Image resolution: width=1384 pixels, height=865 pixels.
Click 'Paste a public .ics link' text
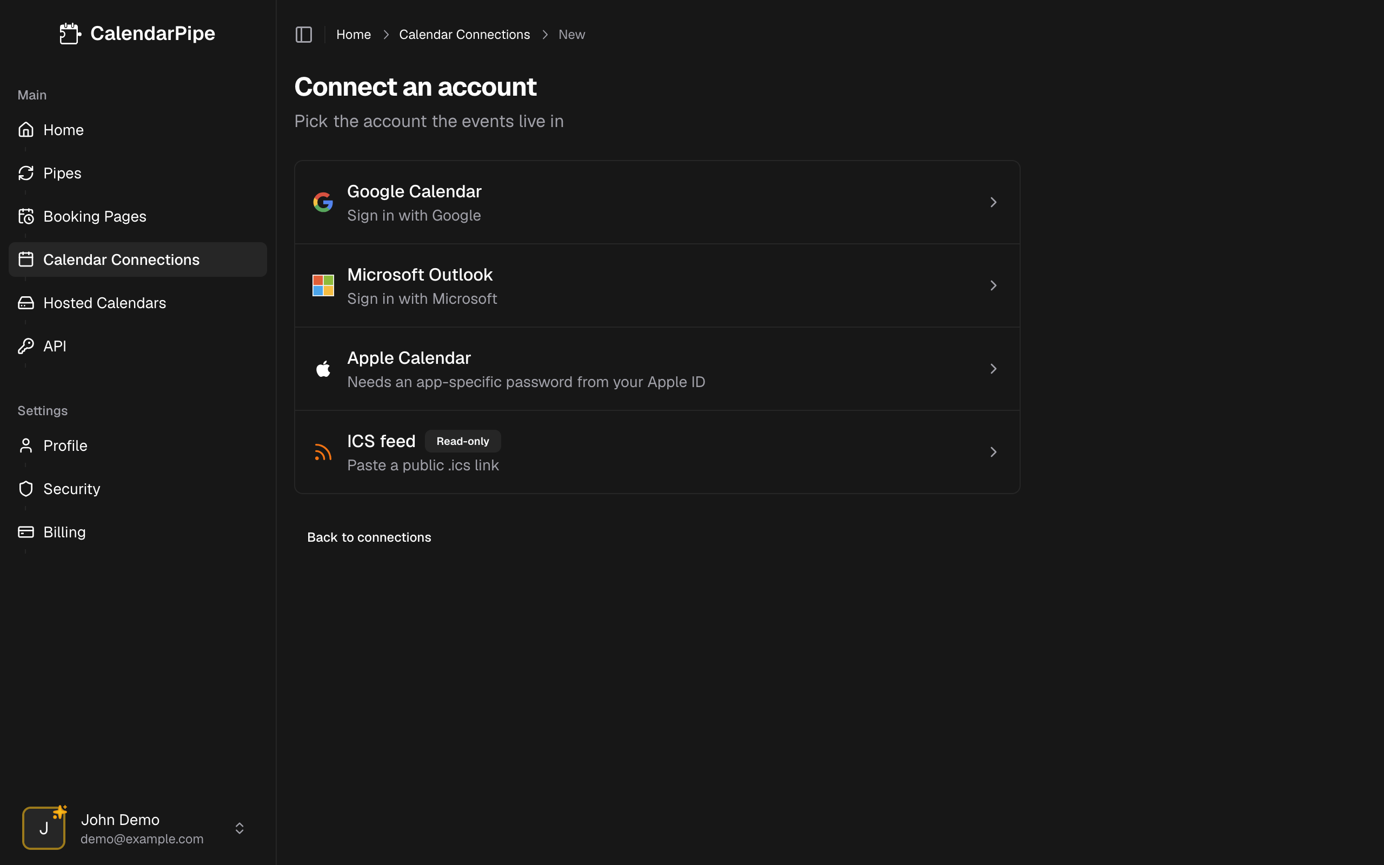click(423, 465)
